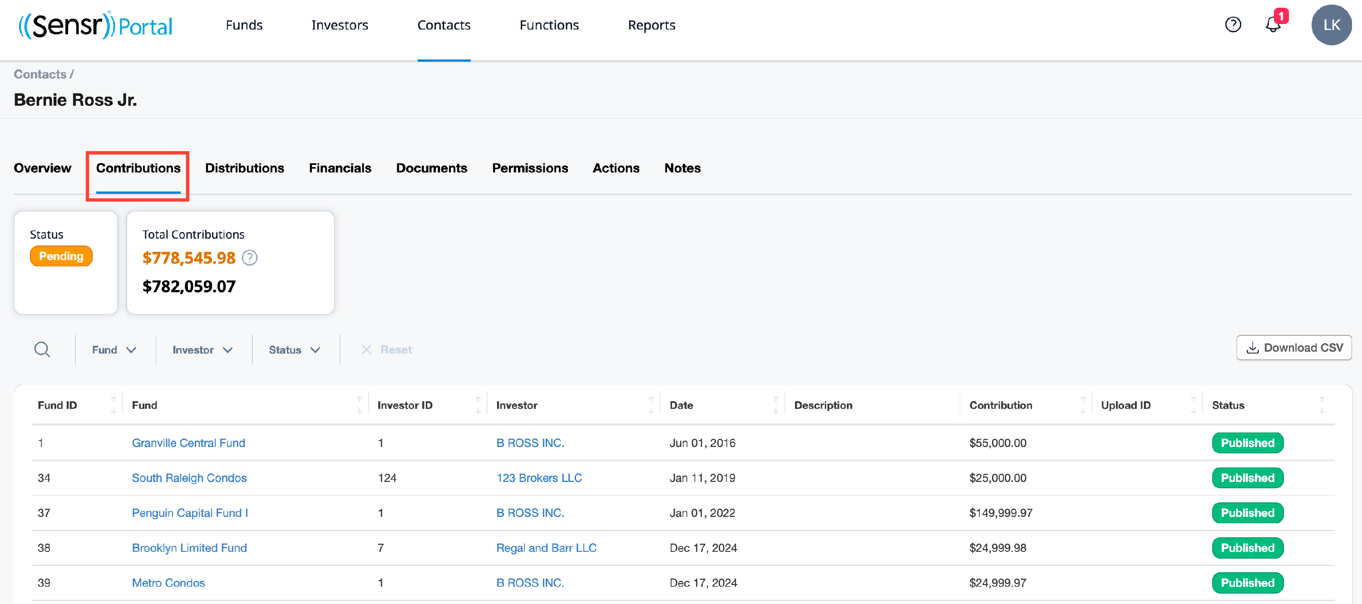The image size is (1362, 604).
Task: Open the Notes tab
Action: point(682,168)
